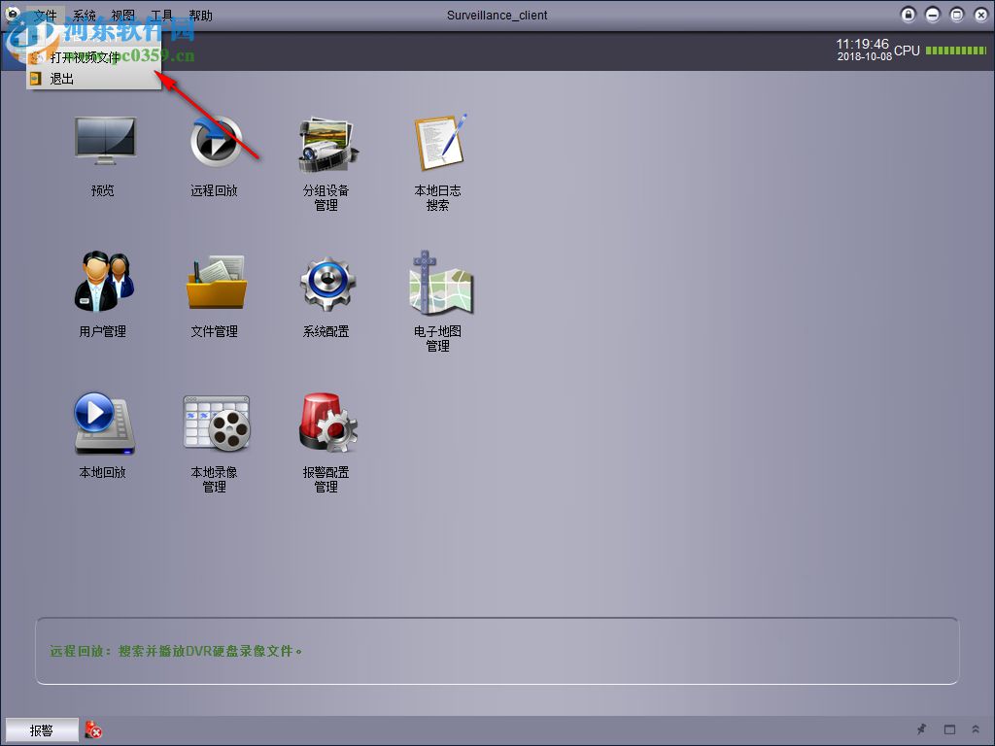Open 系统配置 system configuration gear icon
Image resolution: width=995 pixels, height=746 pixels.
pos(326,283)
